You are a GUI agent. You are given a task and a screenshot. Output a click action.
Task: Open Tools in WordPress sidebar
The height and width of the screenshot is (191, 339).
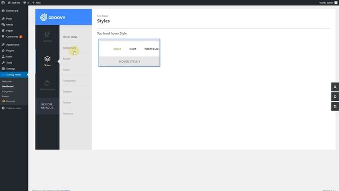[x=14, y=63]
